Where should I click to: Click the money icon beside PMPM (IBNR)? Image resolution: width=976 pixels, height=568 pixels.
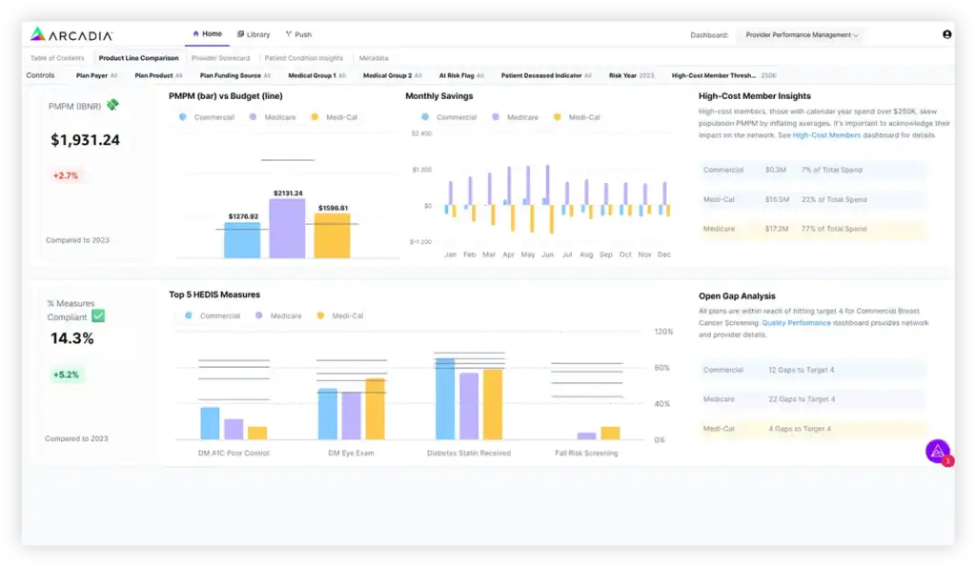pos(112,105)
